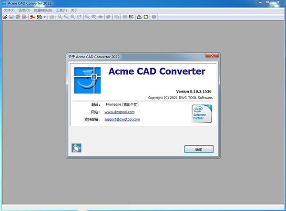The height and width of the screenshot is (211, 286).
Task: Click the Open file folder icon
Action: pyautogui.click(x=5, y=17)
